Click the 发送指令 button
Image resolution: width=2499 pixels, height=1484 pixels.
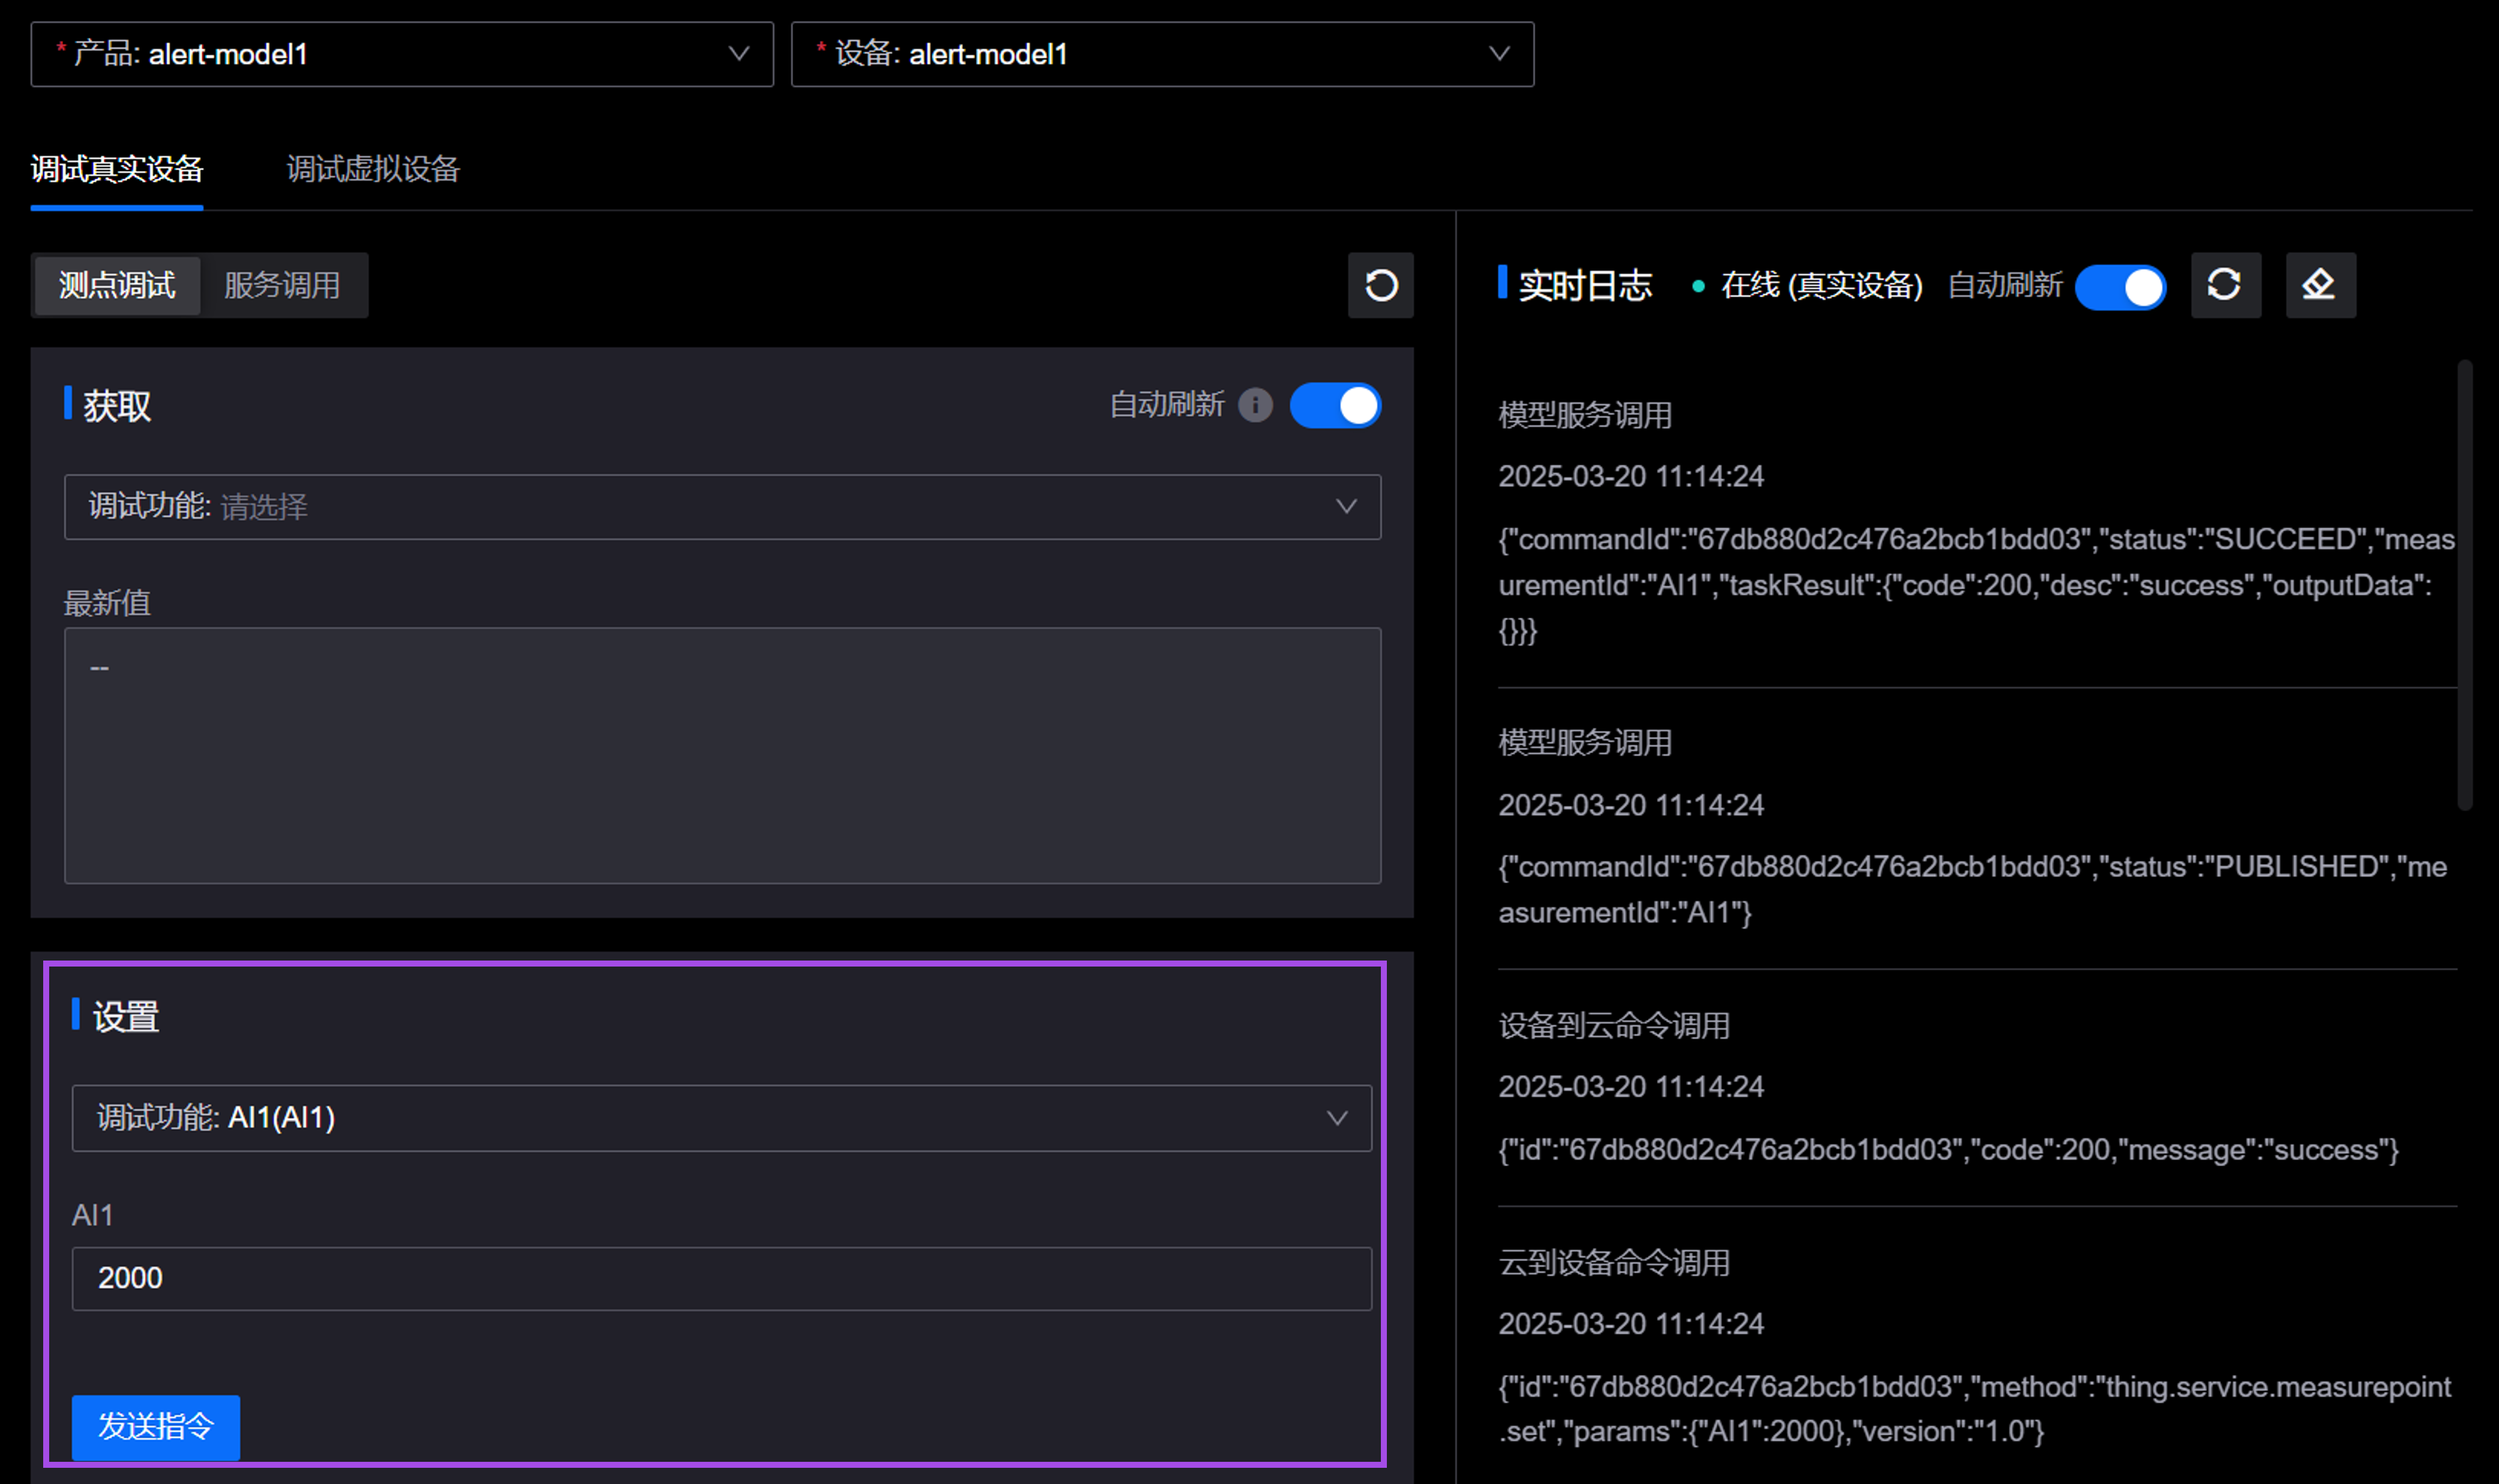coord(155,1428)
